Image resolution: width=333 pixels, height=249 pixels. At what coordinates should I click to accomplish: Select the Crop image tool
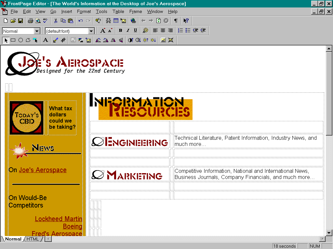63,40
